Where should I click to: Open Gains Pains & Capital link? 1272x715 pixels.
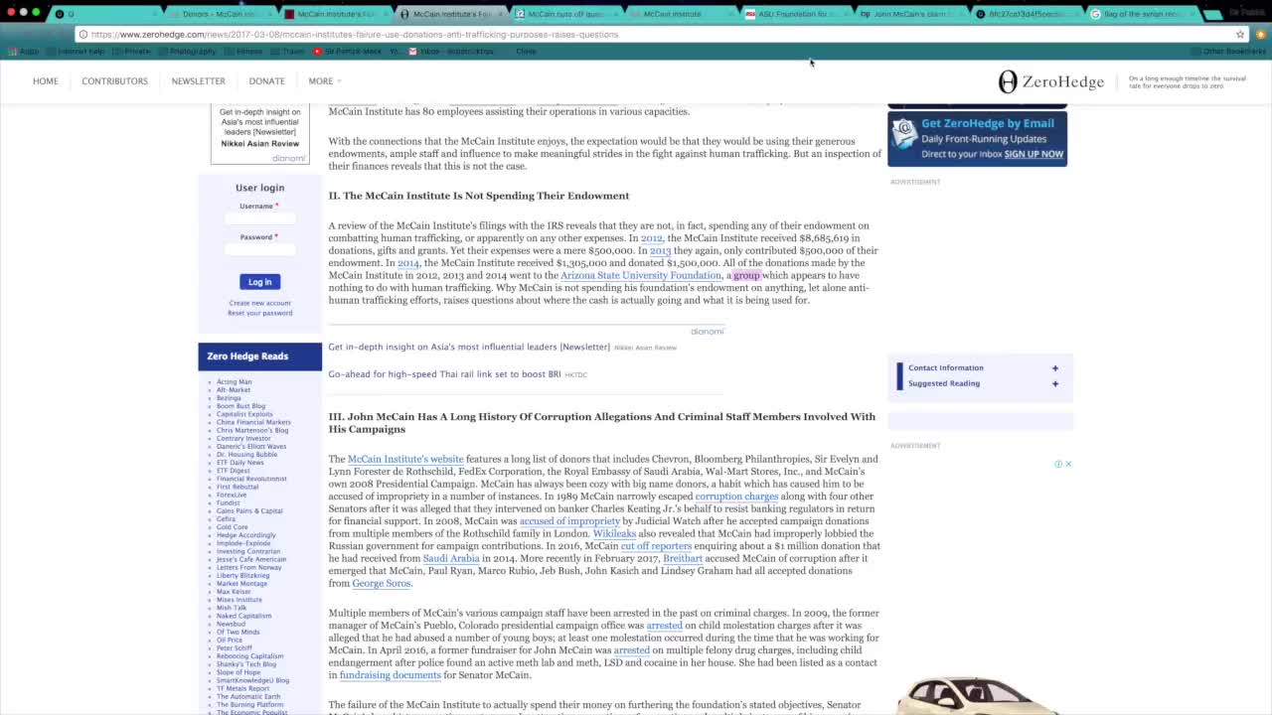coord(249,510)
